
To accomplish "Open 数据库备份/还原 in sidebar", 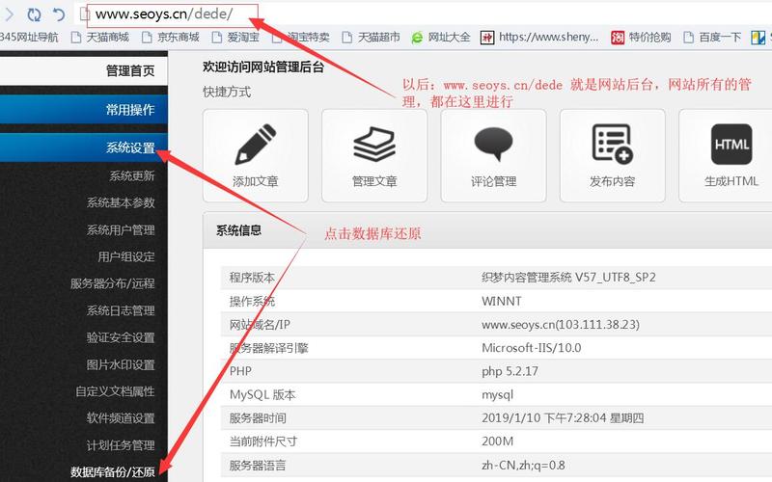I will coord(112,471).
